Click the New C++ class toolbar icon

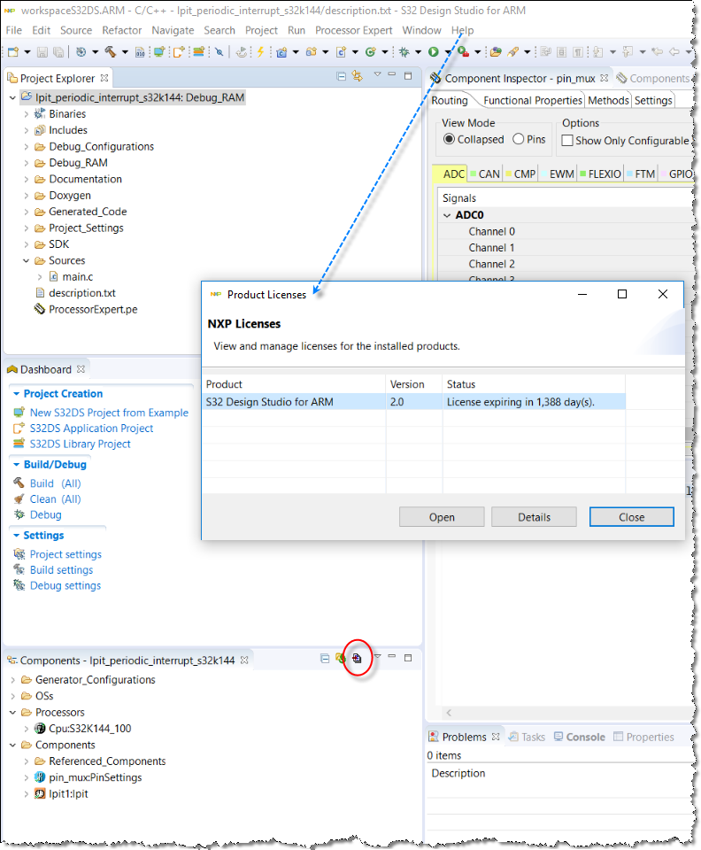(x=371, y=52)
